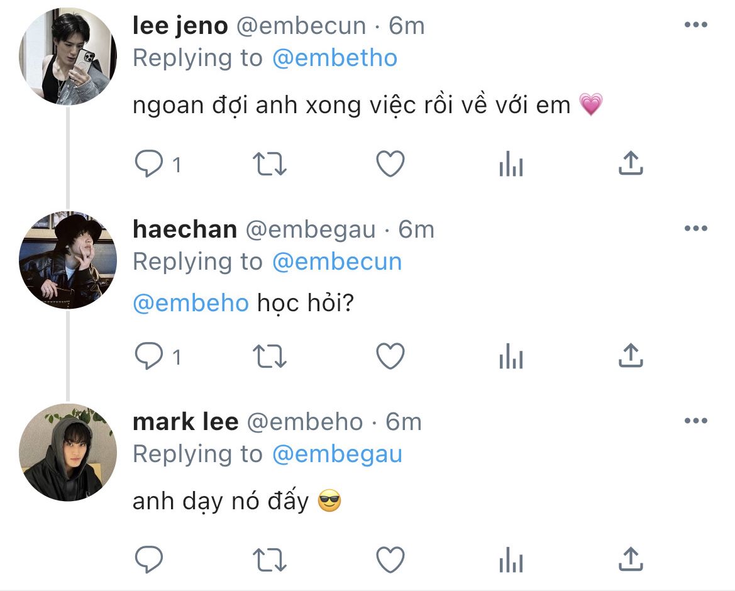Open the @embetho profile link
This screenshot has height=591, width=735.
(x=334, y=58)
